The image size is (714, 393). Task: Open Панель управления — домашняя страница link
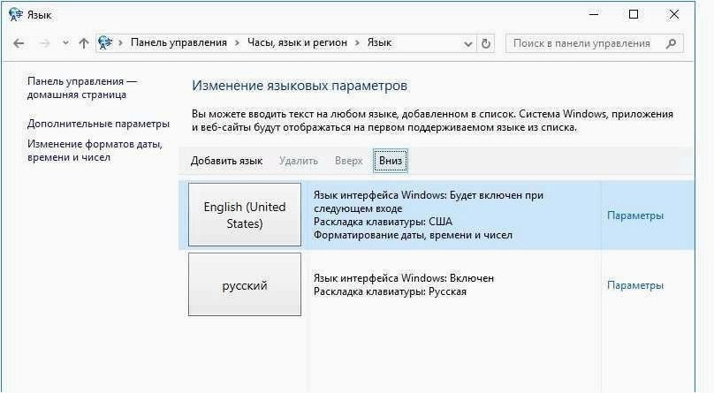tap(82, 87)
